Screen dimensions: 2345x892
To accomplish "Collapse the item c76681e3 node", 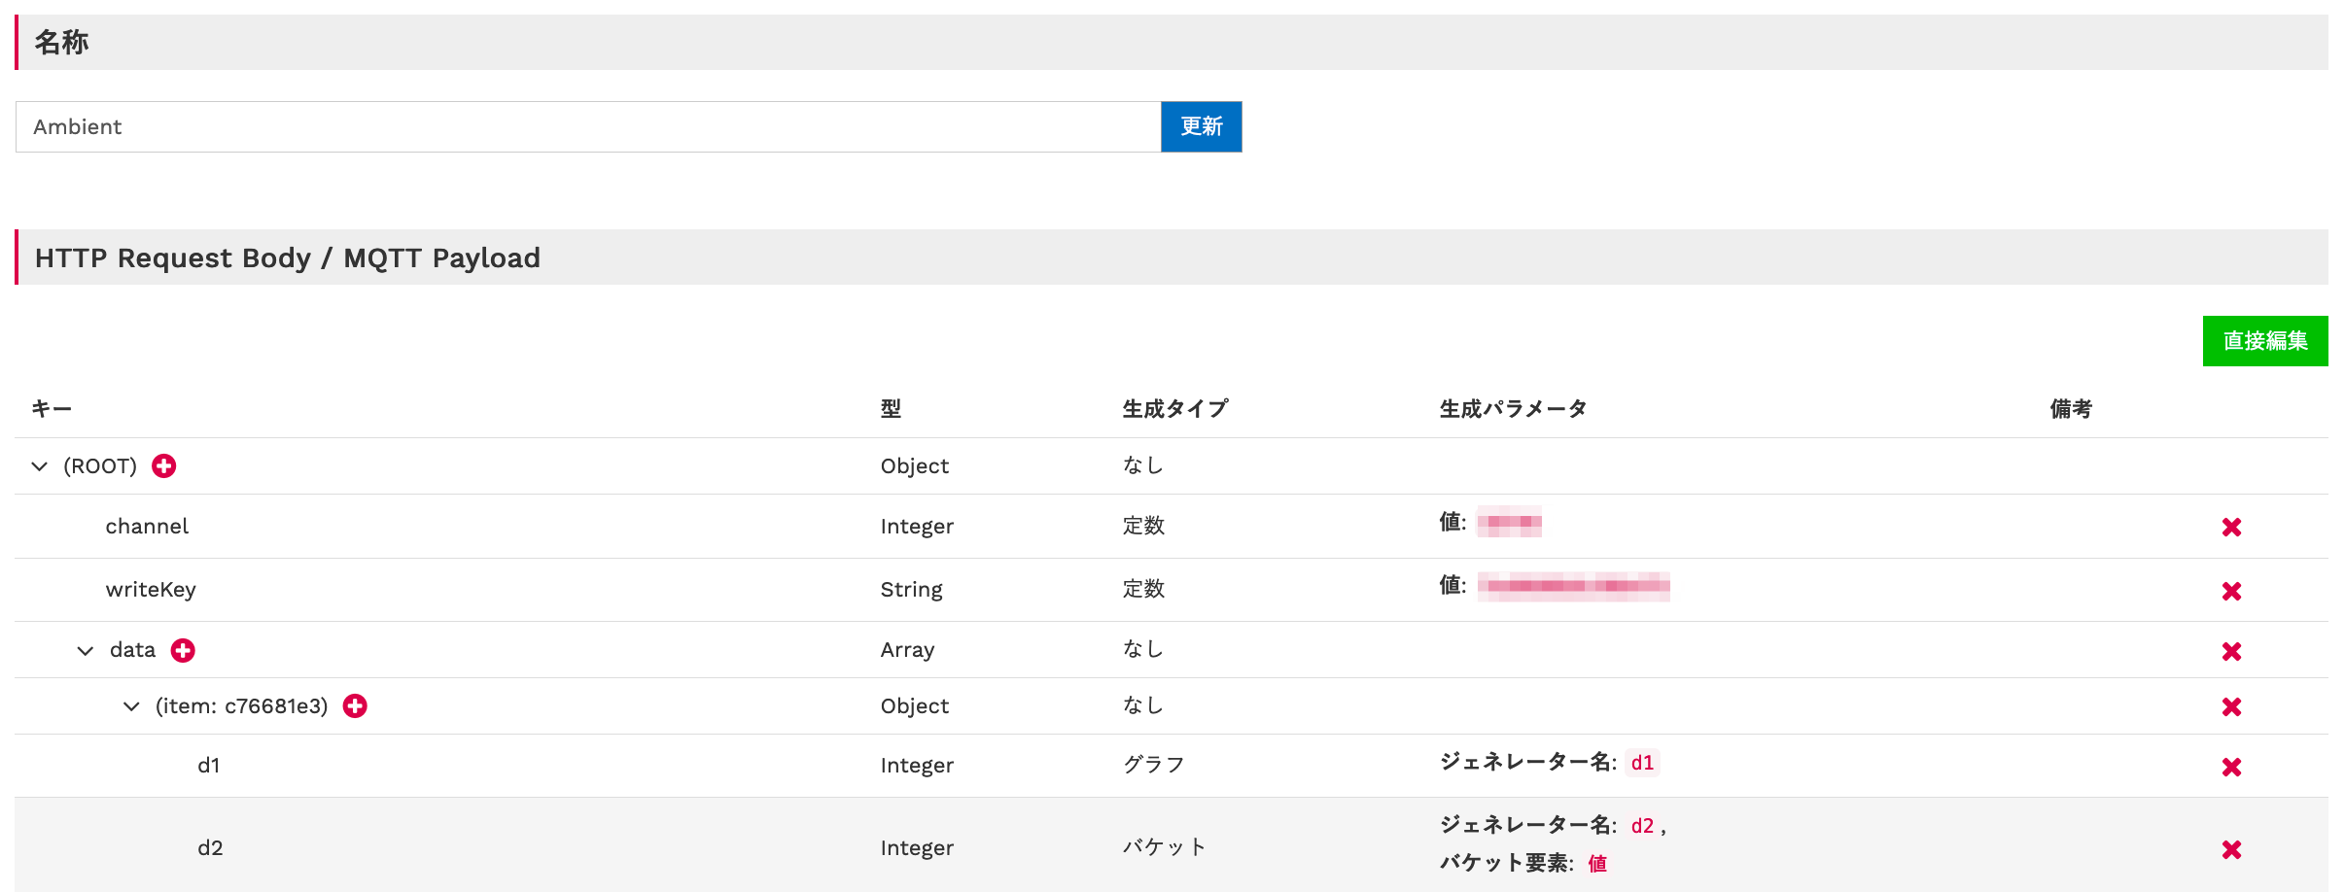I will click(131, 706).
